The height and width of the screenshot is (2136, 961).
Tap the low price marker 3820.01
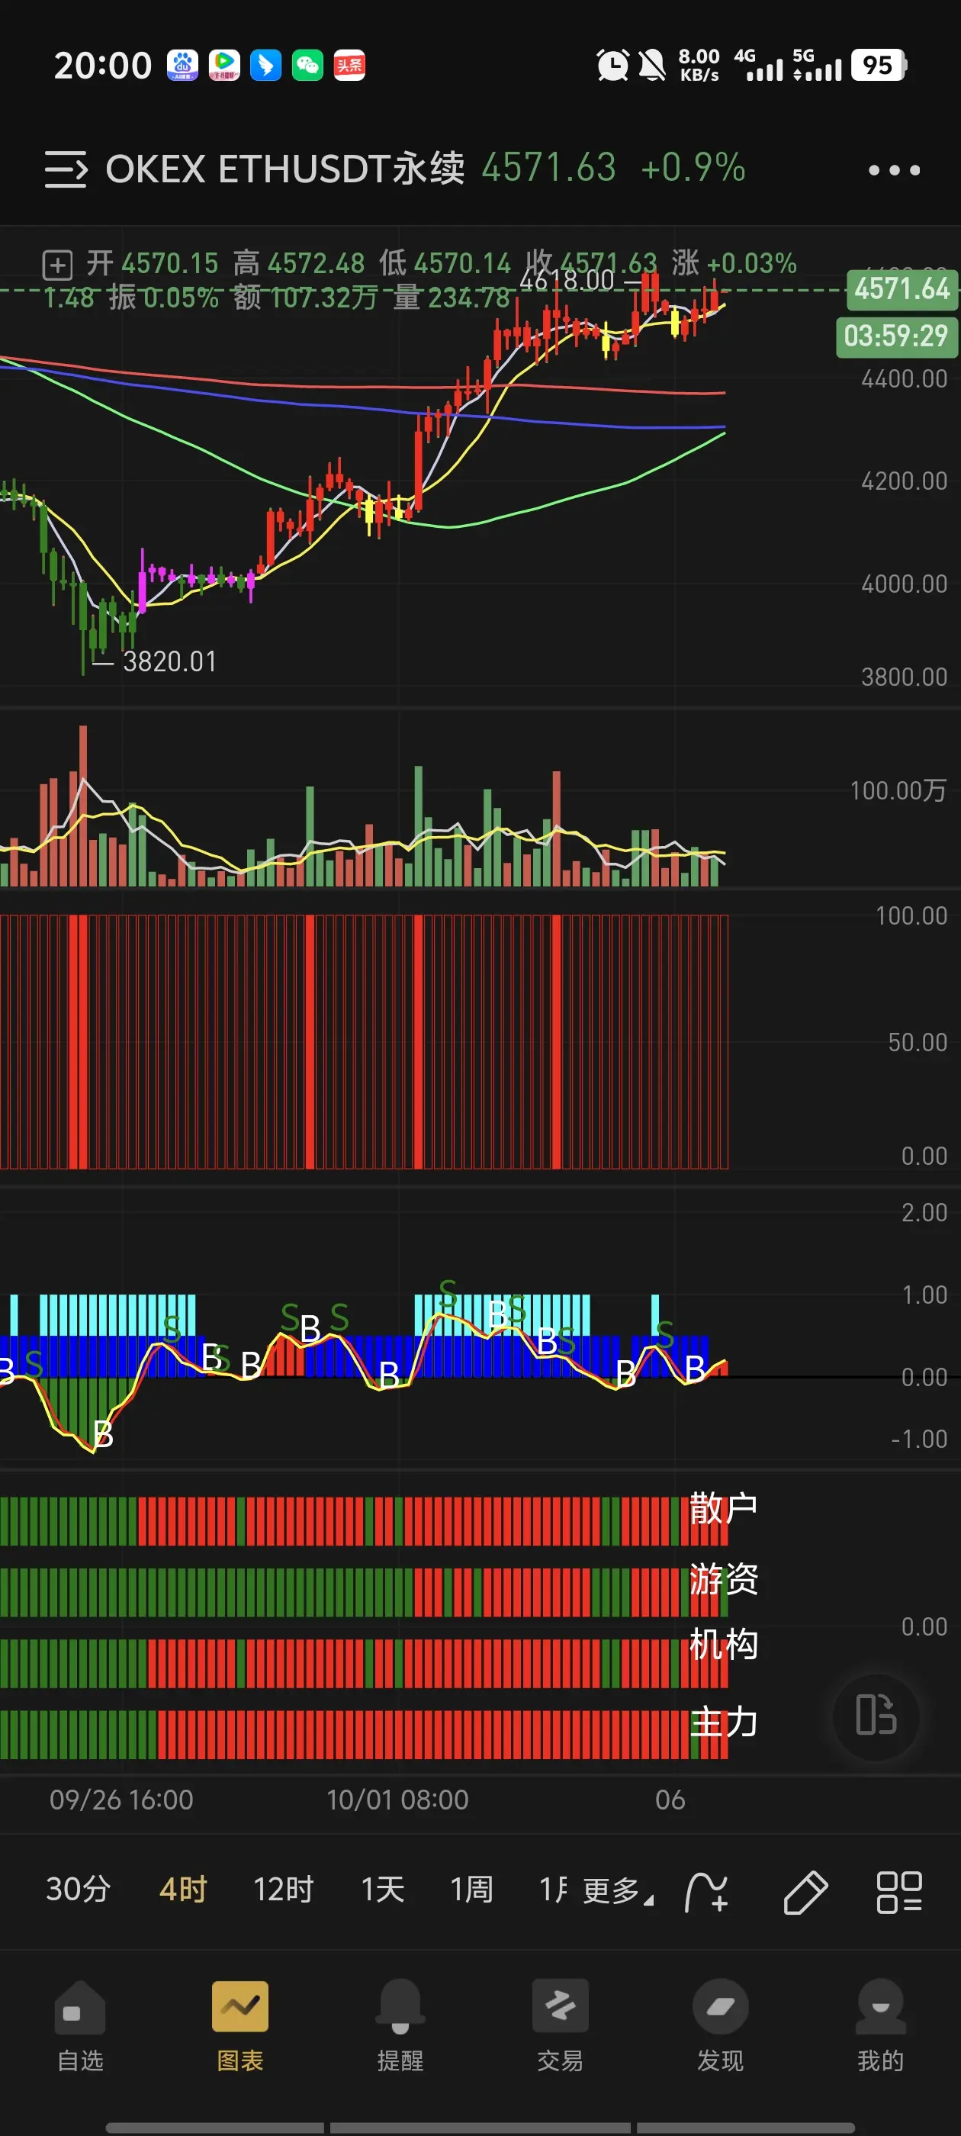click(169, 661)
